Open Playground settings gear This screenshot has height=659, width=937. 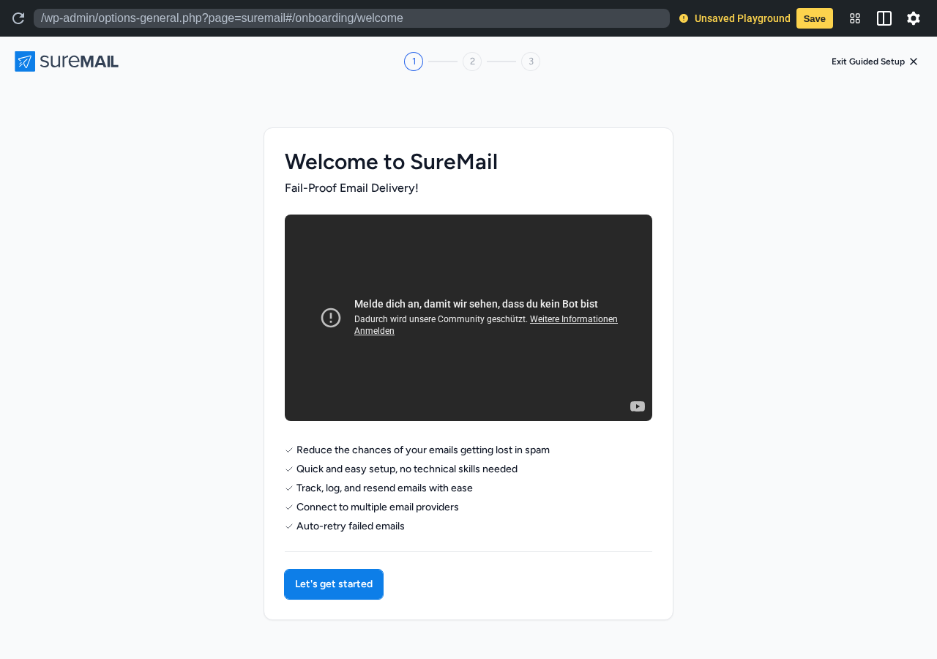tap(914, 18)
